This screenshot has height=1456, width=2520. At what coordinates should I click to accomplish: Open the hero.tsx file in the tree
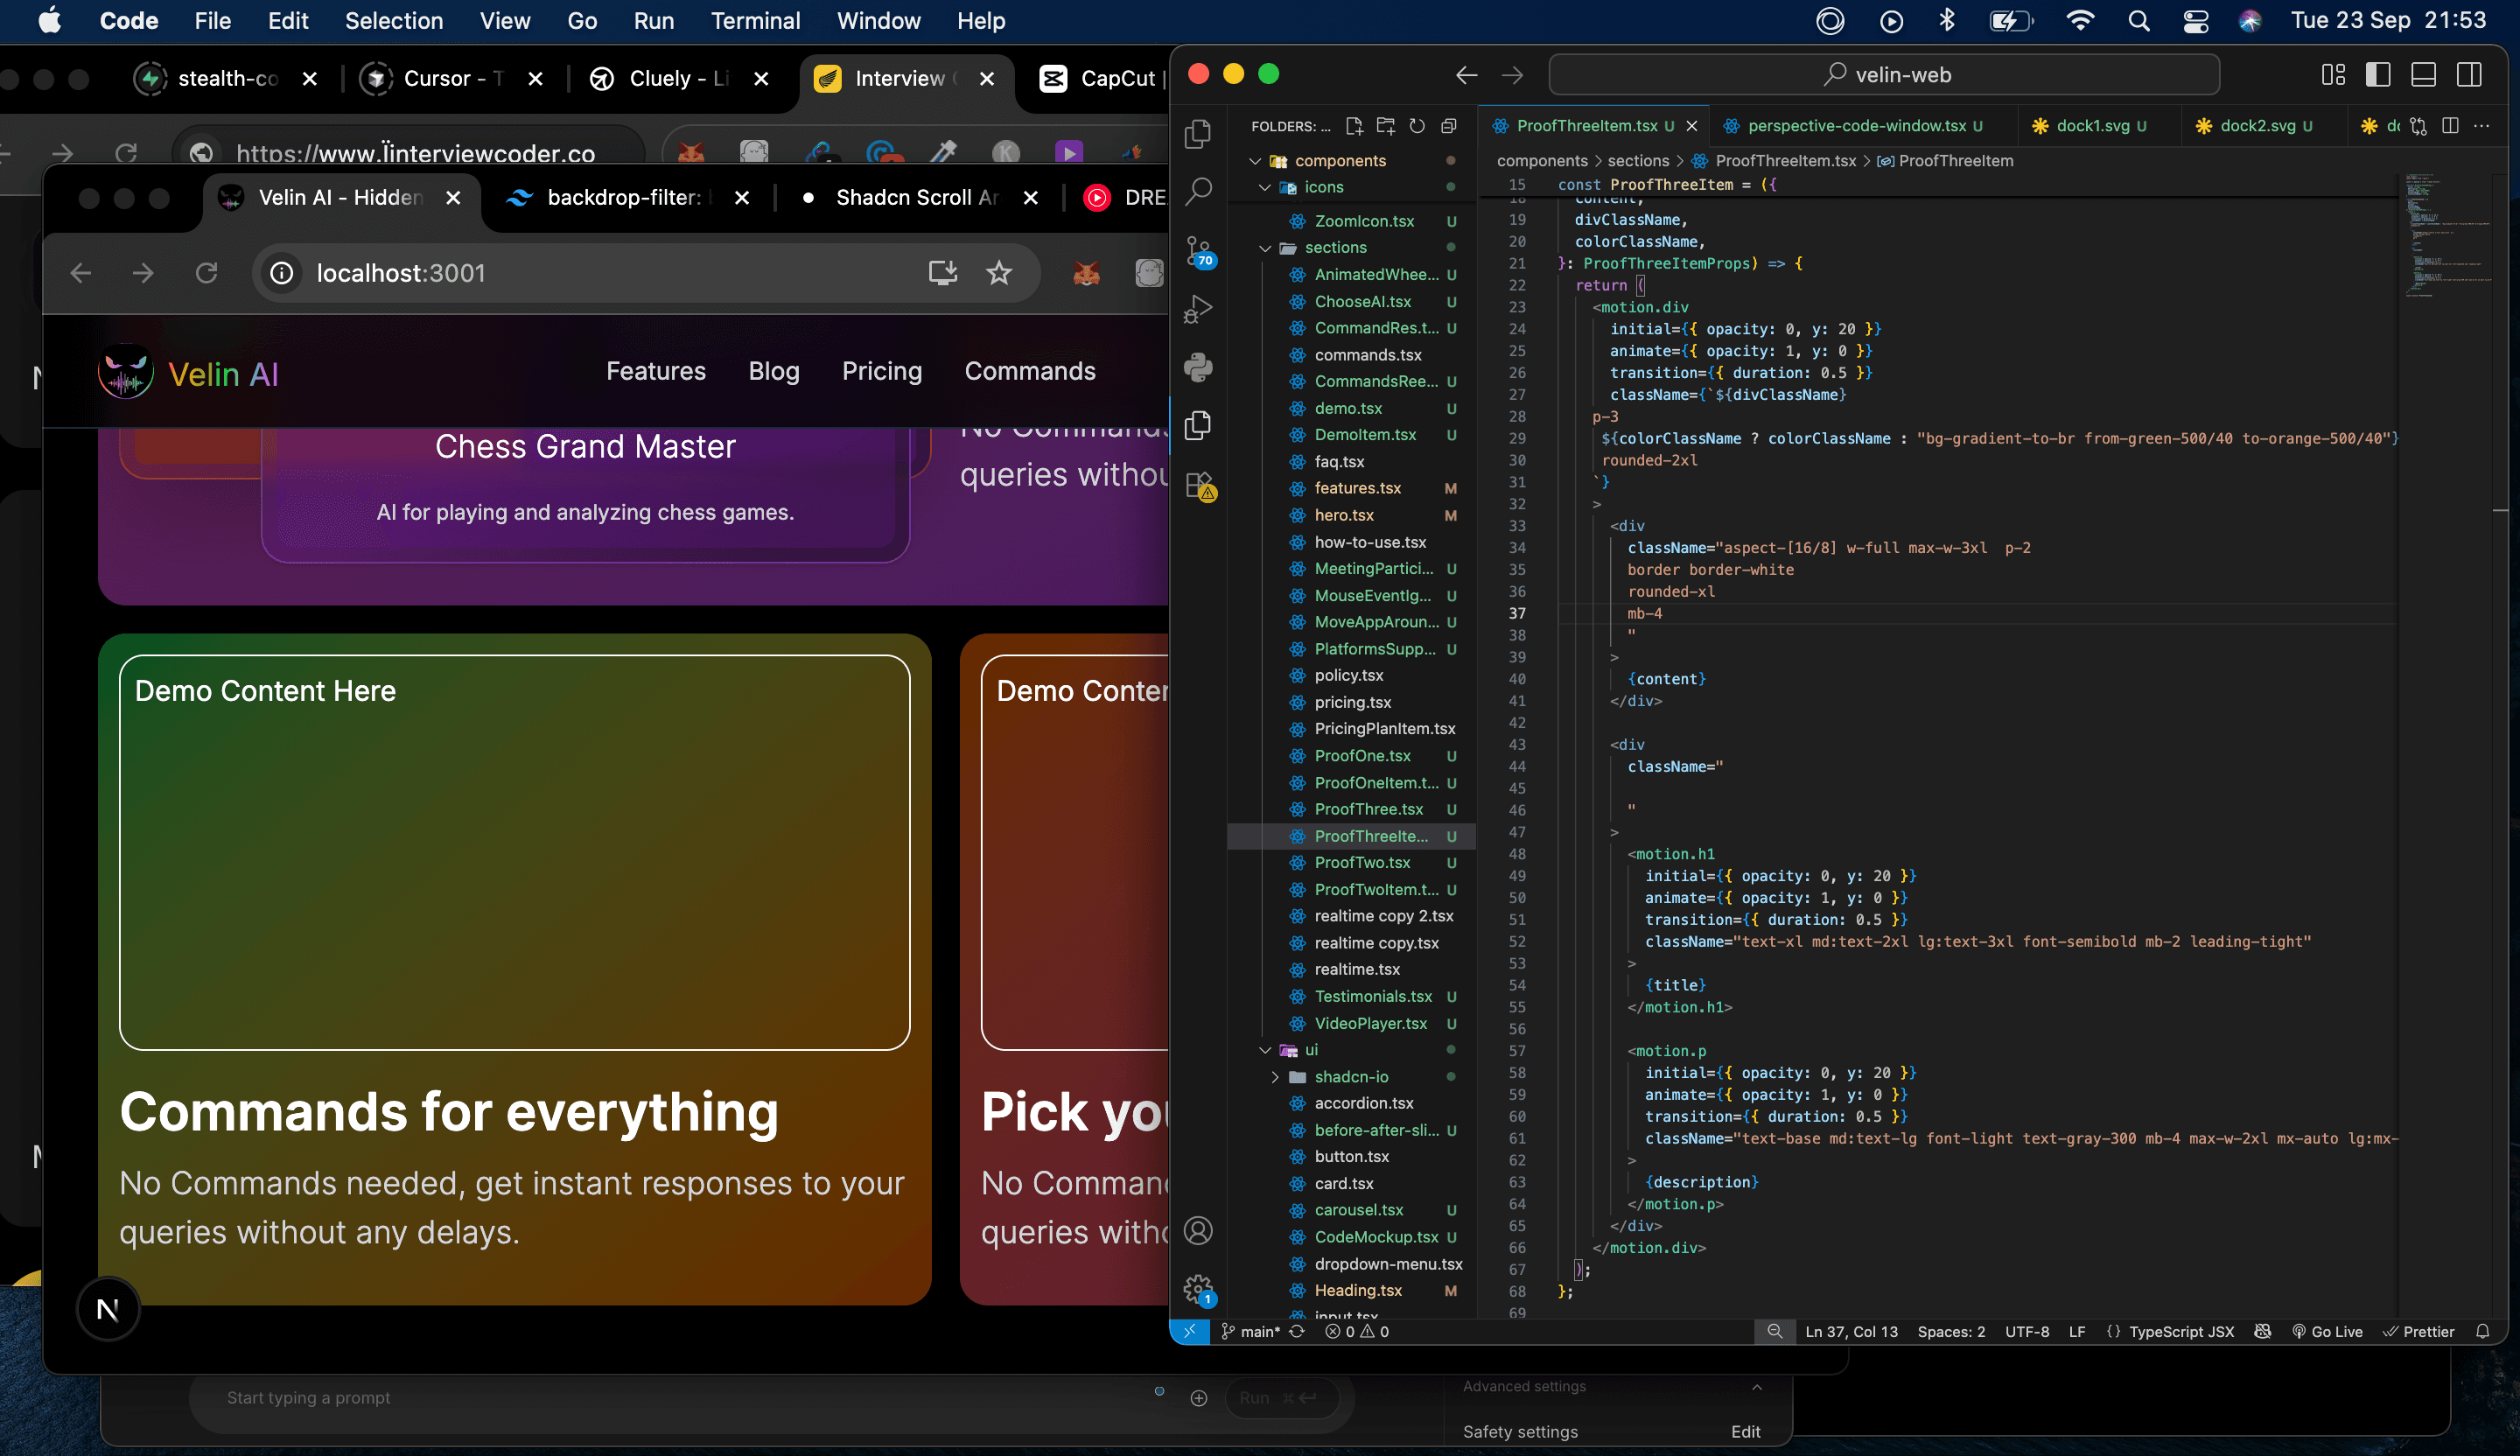tap(1343, 515)
